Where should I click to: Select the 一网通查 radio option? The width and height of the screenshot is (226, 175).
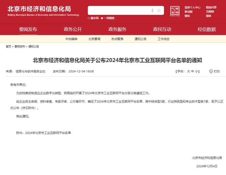point(102,18)
